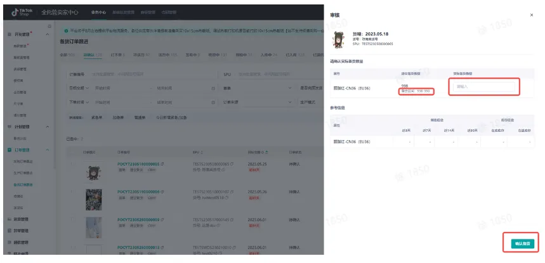Click the 目标交期 column sort arrow
545x263 pixels.
pos(267,152)
